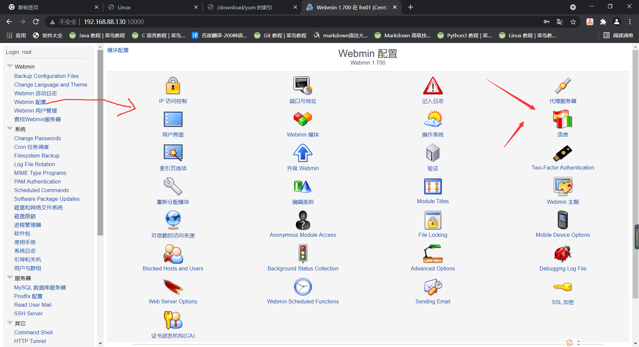Open Backup Configuration Files in sidebar

(x=46, y=76)
